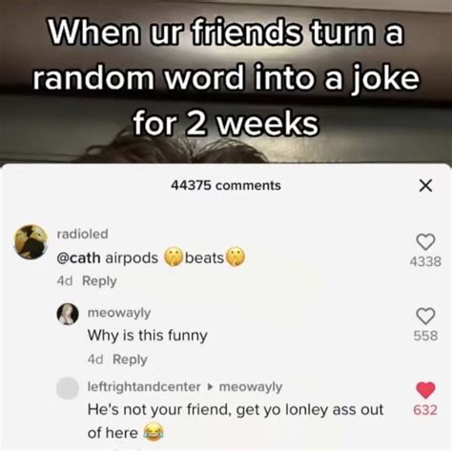The image size is (452, 451).
Task: Click the laughing emoji in last comment
Action: point(154,432)
